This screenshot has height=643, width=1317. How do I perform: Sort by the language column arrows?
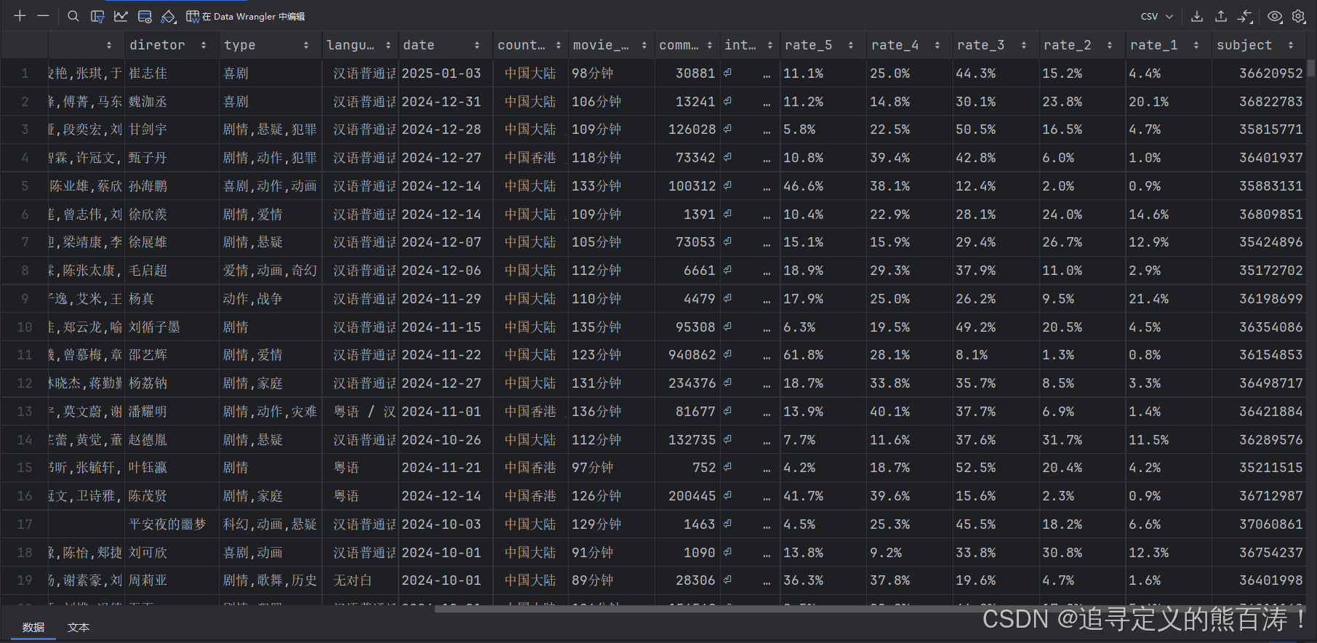tap(388, 45)
